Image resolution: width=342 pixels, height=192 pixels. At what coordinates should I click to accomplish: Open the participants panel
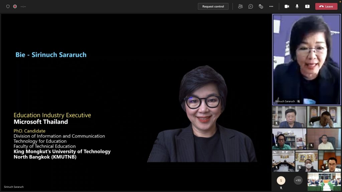pos(240,6)
